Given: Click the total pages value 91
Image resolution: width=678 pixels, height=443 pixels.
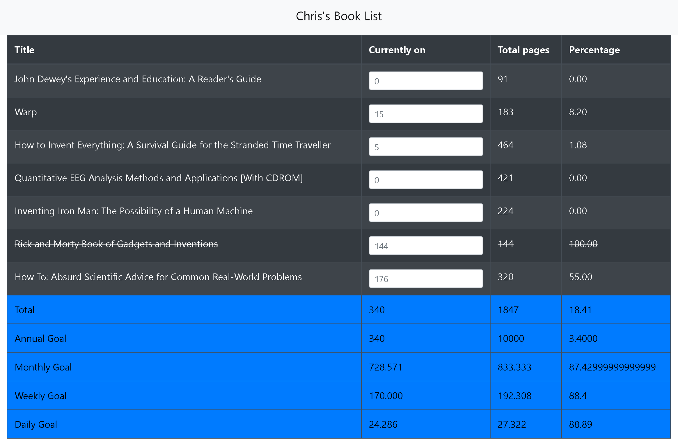Looking at the screenshot, I should pos(503,79).
